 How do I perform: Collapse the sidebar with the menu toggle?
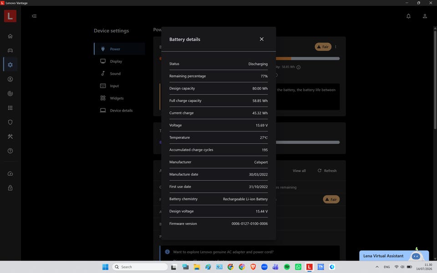click(34, 16)
